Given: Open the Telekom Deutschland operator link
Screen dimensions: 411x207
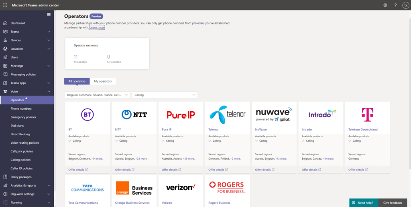Looking at the screenshot, I should [x=363, y=129].
